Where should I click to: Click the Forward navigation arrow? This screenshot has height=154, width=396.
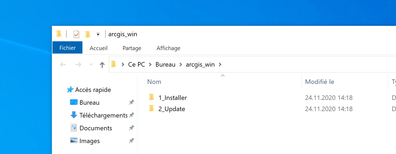78,64
